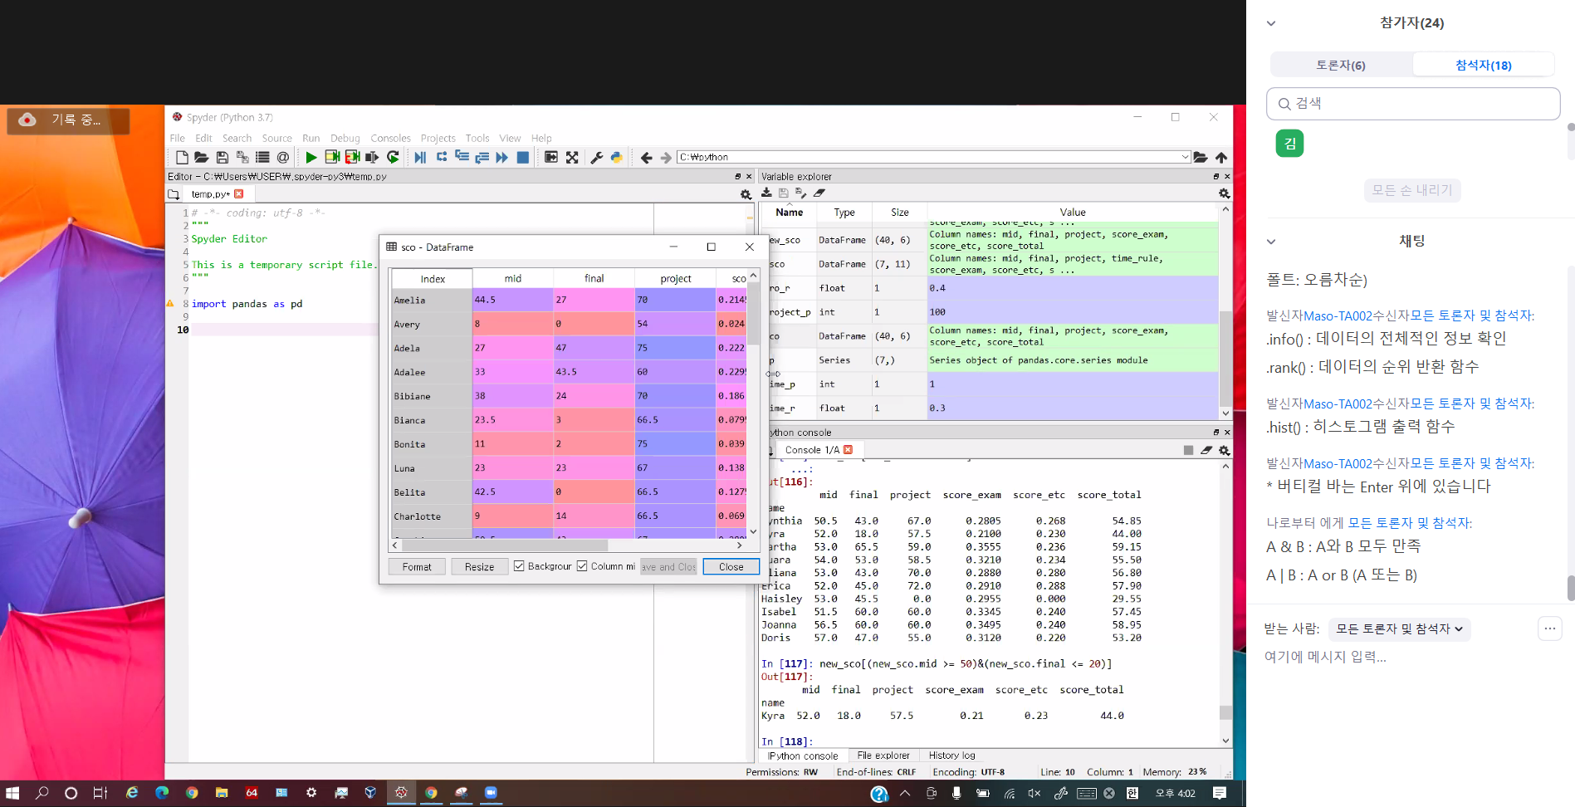The width and height of the screenshot is (1575, 807).
Task: Toggle the Background color checkbox
Action: point(519,566)
